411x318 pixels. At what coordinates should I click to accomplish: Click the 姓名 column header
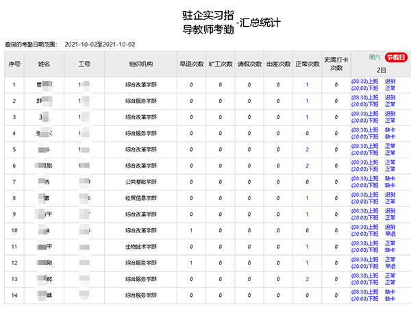pyautogui.click(x=45, y=64)
